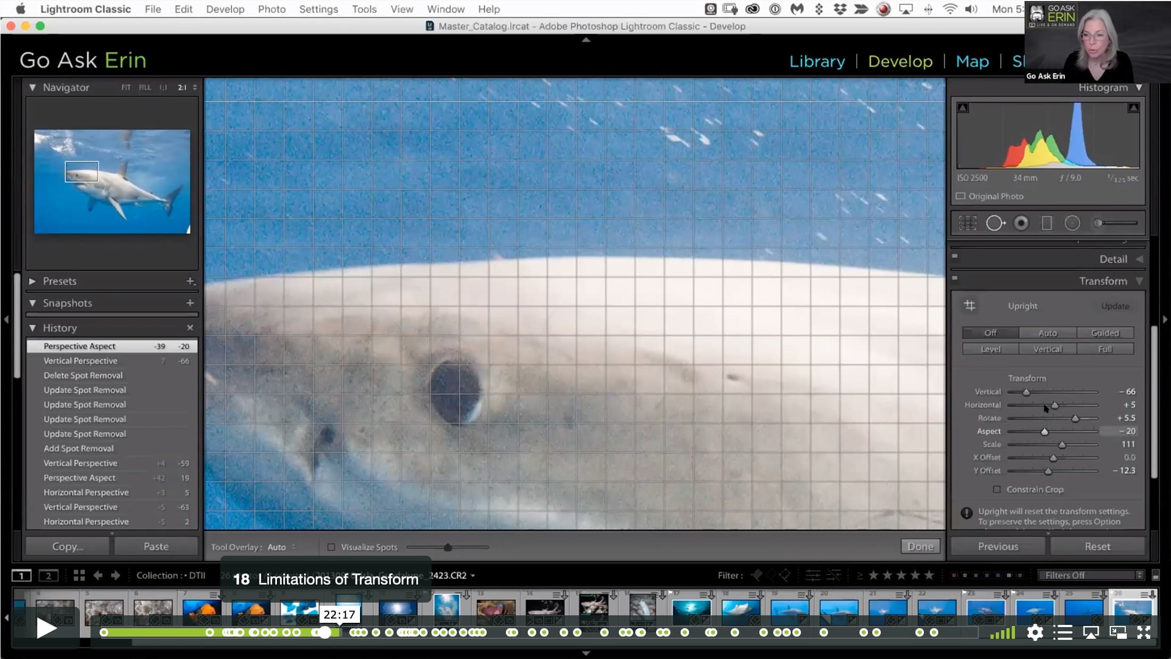Add a new preset with the plus icon
Image resolution: width=1171 pixels, height=659 pixels.
coord(190,281)
